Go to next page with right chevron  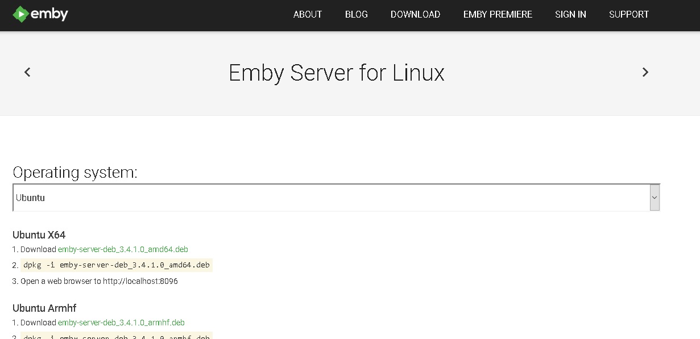coord(645,72)
